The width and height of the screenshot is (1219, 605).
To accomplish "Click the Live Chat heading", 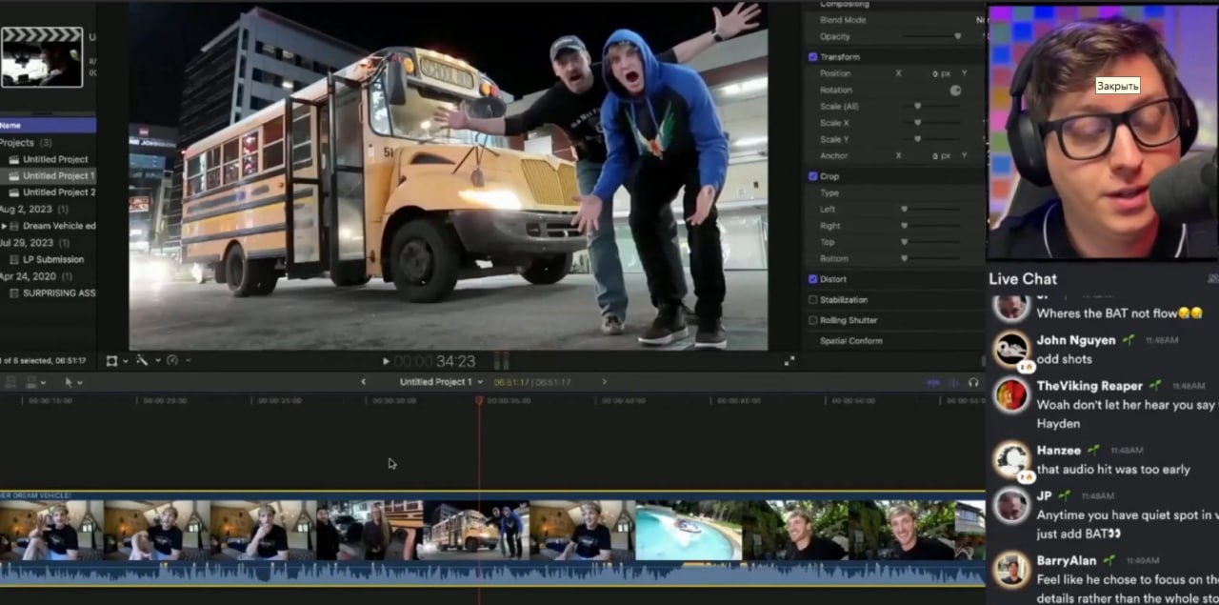I will tap(1023, 279).
